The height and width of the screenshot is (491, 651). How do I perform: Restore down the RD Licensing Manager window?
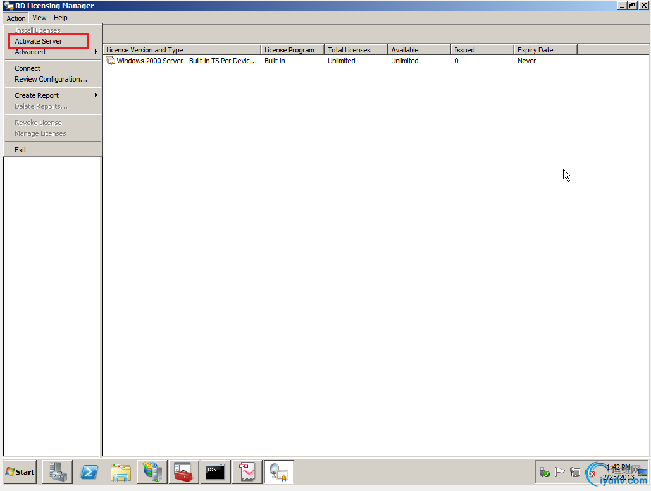coord(632,6)
